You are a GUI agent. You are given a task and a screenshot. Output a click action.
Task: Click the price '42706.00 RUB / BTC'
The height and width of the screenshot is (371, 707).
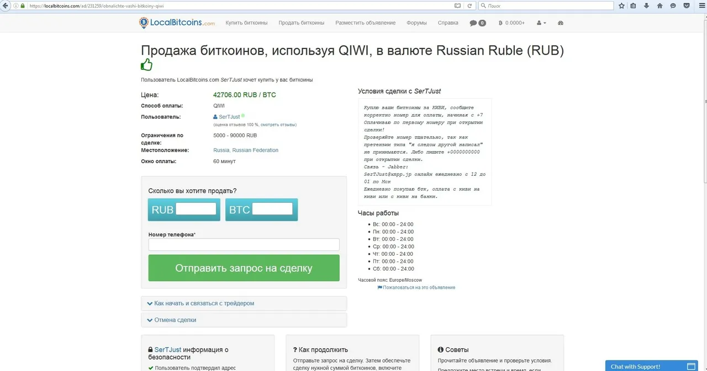(245, 95)
